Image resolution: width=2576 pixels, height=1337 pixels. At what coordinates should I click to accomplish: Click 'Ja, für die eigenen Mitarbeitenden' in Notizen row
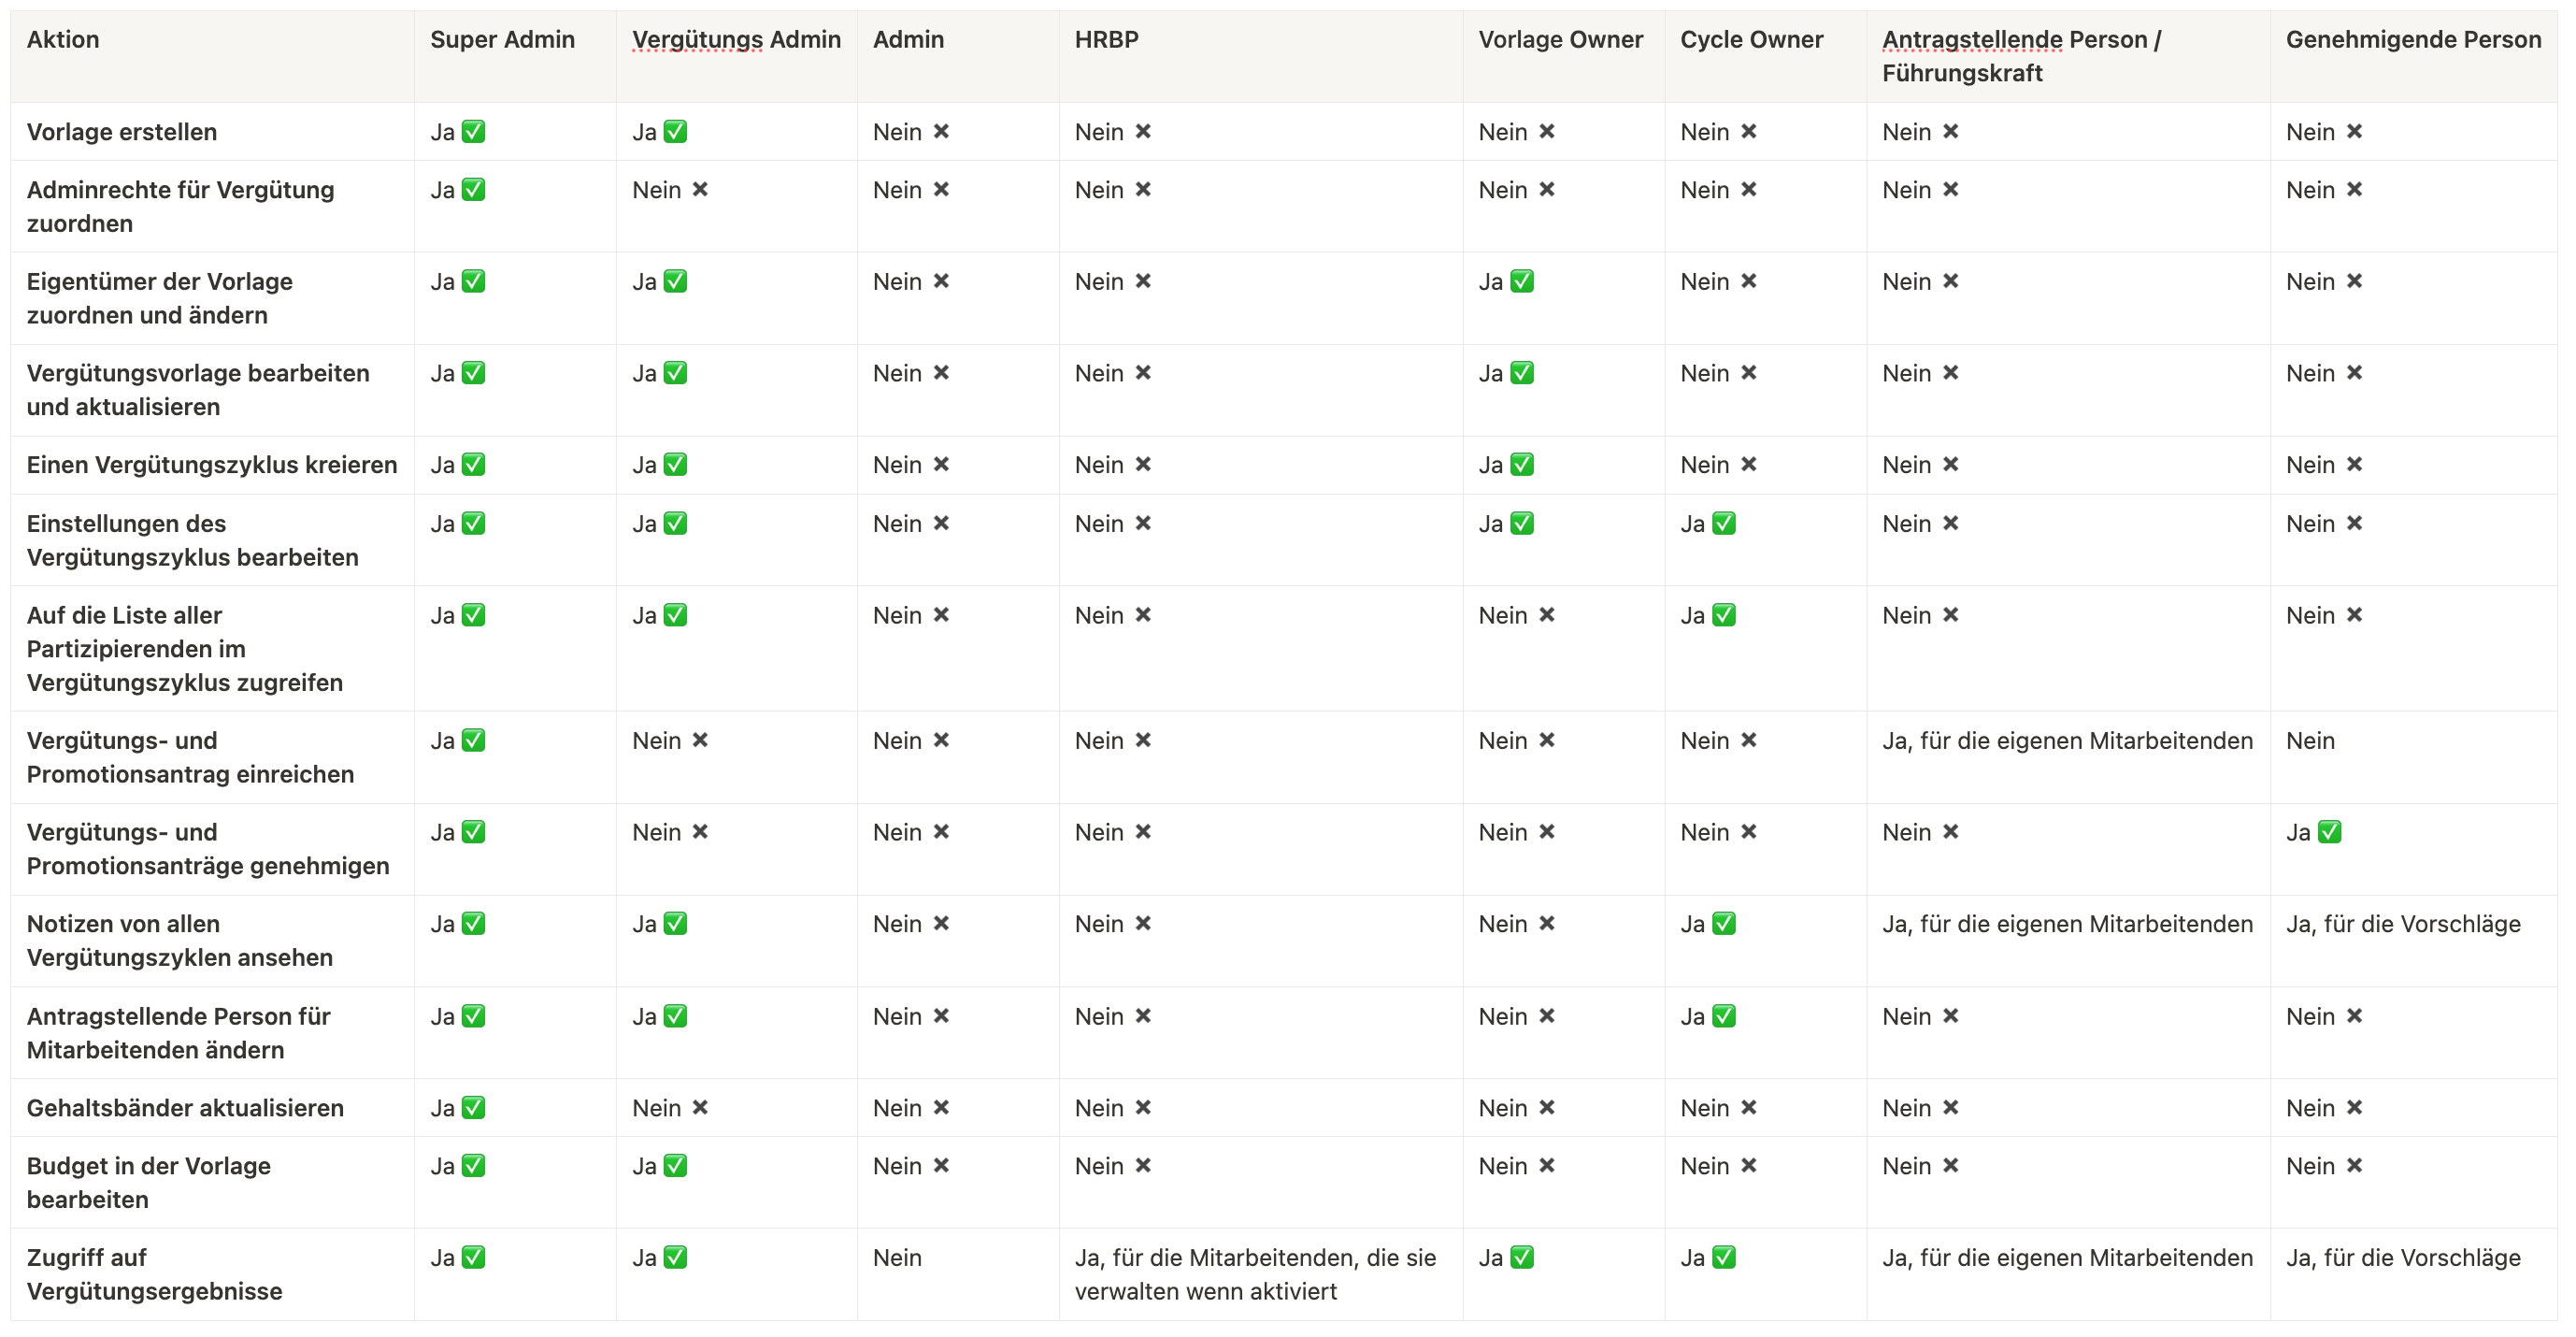tap(2068, 923)
